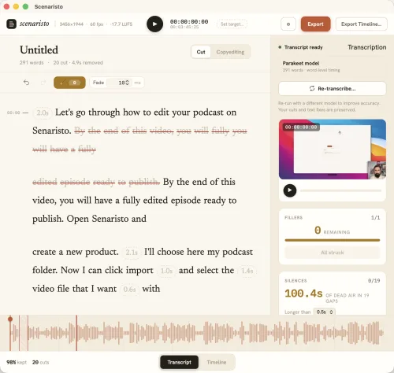Click the 100.4s dead air value

(x=303, y=294)
